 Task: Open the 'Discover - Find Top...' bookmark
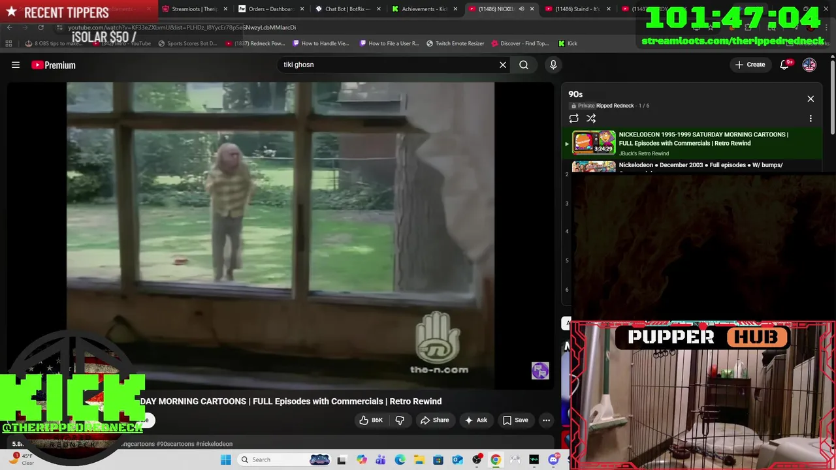point(520,43)
